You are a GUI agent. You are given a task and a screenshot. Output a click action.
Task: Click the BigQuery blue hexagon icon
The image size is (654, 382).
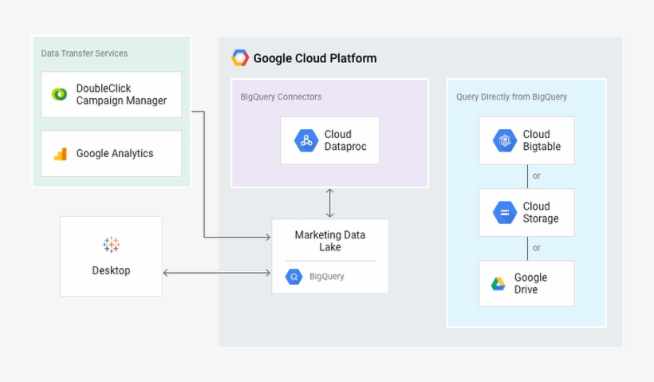pos(294,277)
